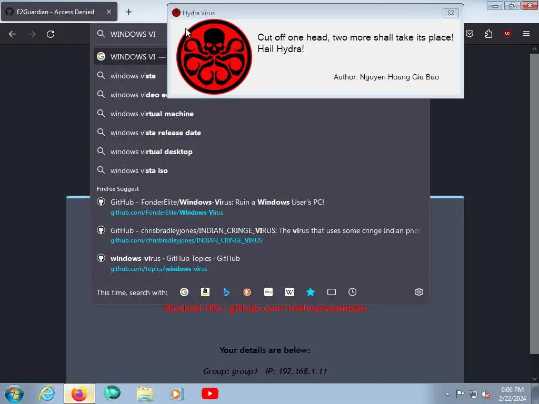The image size is (539, 404).
Task: Open the Windows Start orb
Action: (14, 393)
